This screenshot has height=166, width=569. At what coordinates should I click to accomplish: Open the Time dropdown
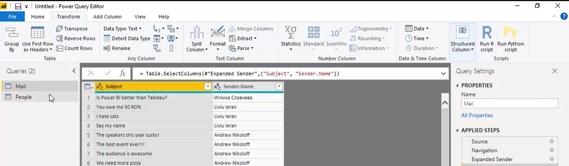pos(417,38)
